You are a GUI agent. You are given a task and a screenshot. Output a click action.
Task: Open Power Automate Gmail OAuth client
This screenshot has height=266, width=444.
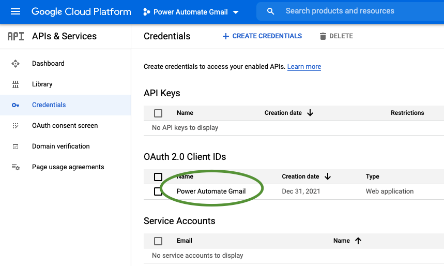[x=211, y=191]
